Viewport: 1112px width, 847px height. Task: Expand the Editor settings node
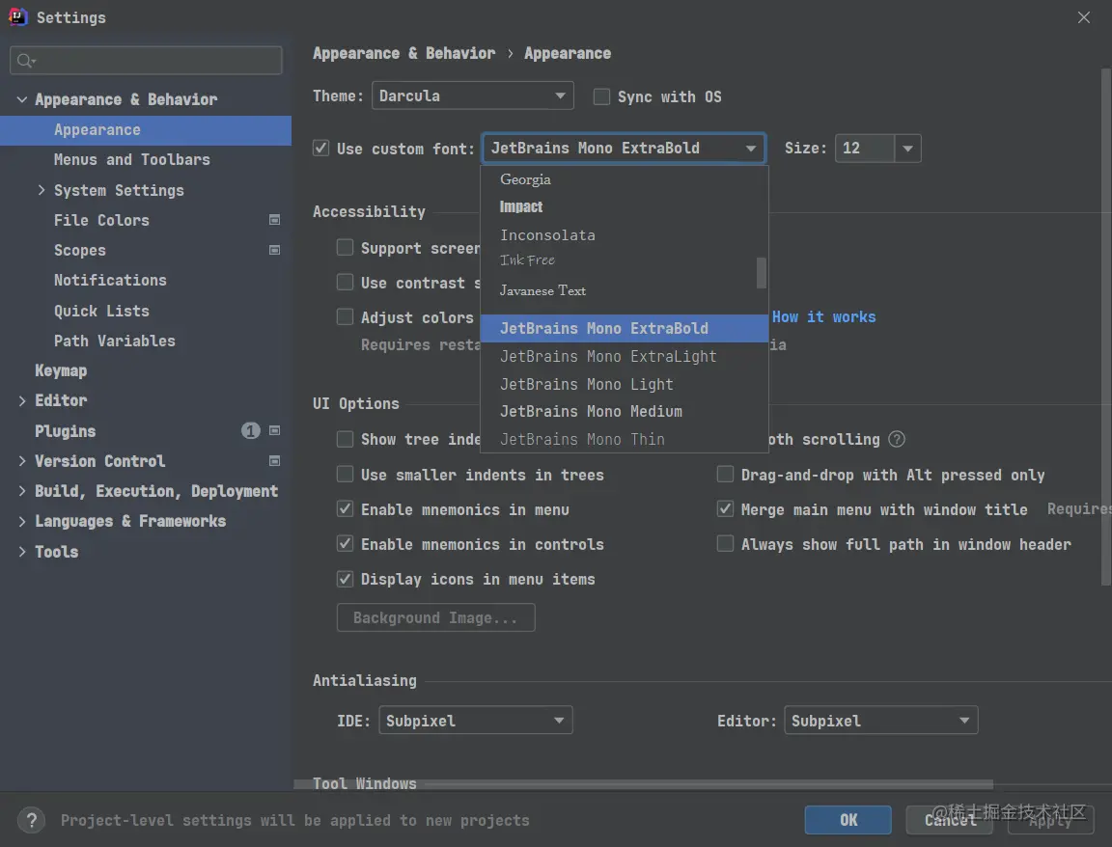click(22, 400)
